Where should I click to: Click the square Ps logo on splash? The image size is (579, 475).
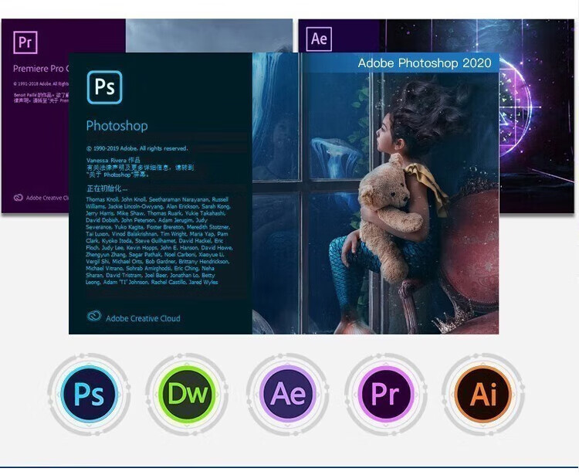coord(104,87)
